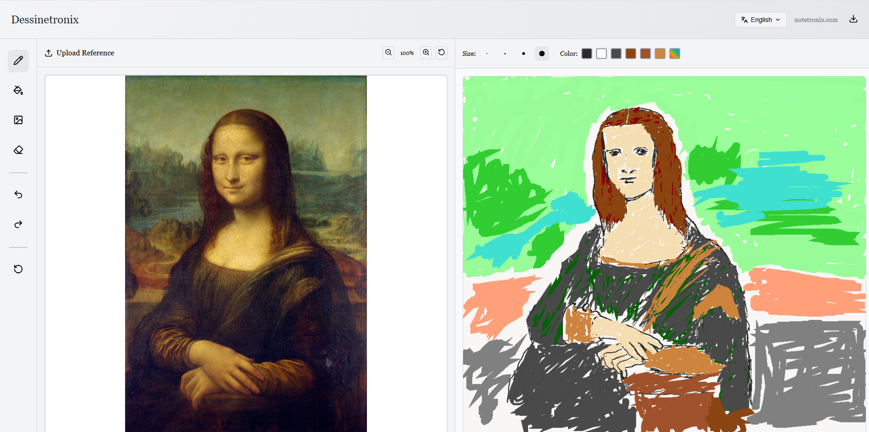Zoom in the reference image
This screenshot has height=432, width=869.
pyautogui.click(x=426, y=53)
